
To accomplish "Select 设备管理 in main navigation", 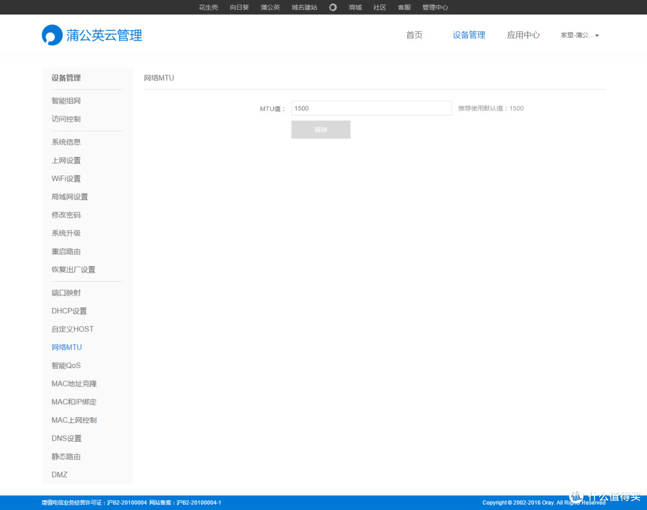I will [468, 35].
